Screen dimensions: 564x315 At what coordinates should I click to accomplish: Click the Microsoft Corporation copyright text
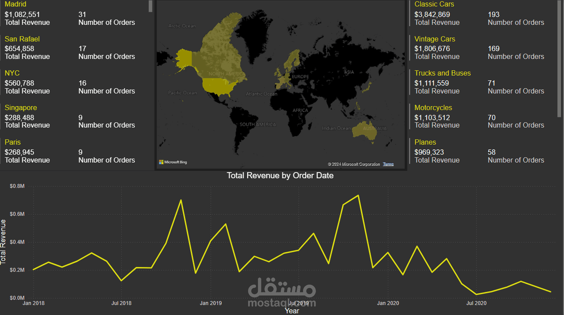354,164
